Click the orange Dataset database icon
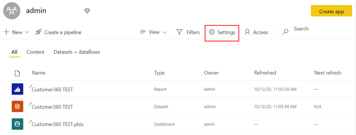 18,107
